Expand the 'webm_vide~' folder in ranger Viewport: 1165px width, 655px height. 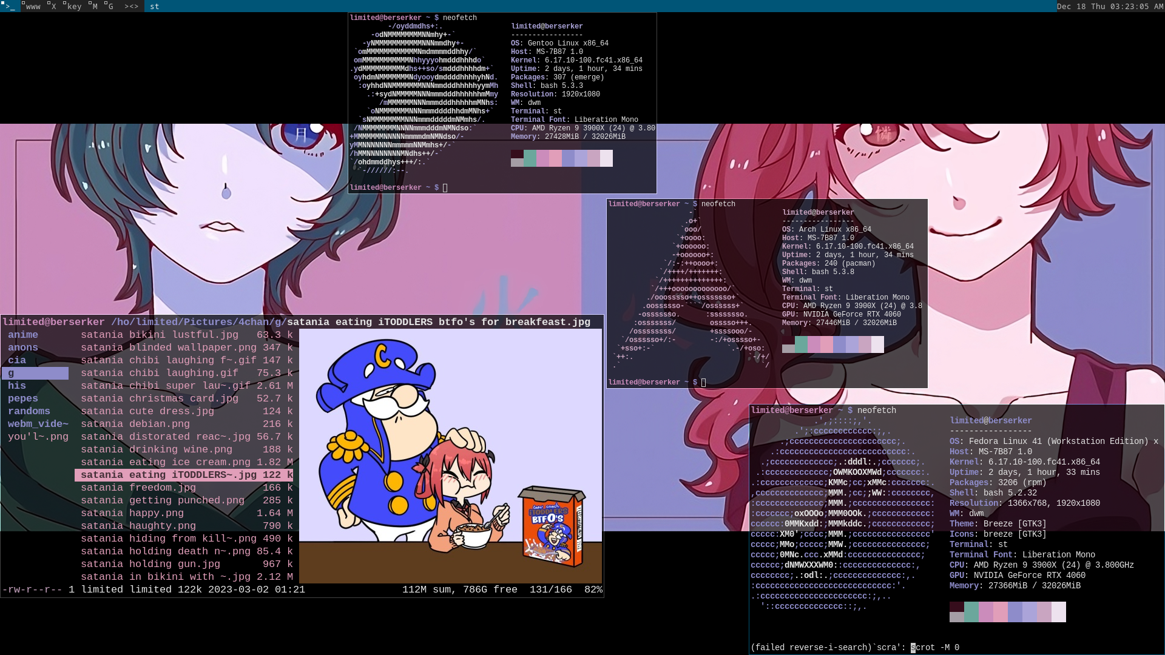pyautogui.click(x=38, y=424)
